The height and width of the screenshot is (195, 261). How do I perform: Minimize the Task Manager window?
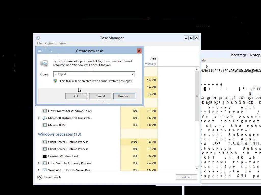click(186, 38)
